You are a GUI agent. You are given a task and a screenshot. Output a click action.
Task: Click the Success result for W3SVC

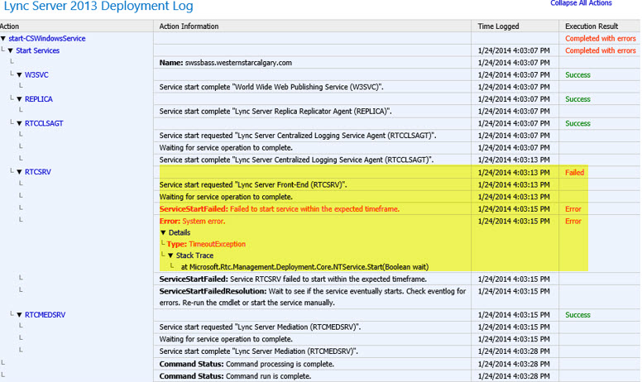pyautogui.click(x=577, y=75)
